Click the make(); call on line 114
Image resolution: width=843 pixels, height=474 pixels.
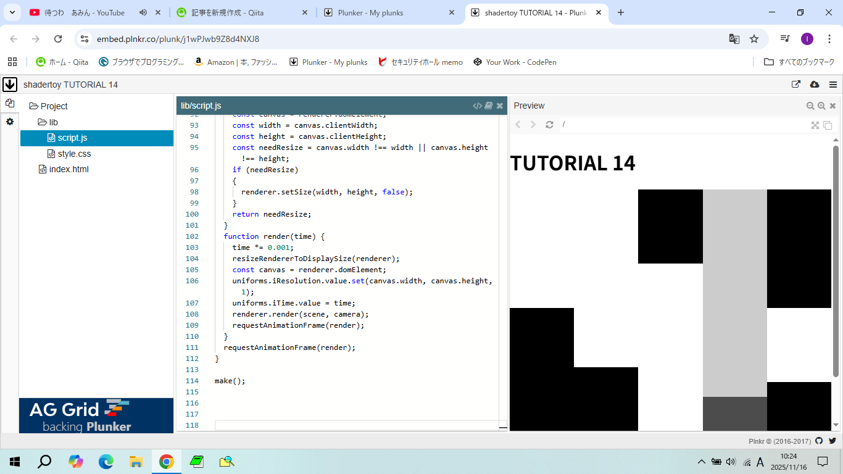pyautogui.click(x=230, y=381)
